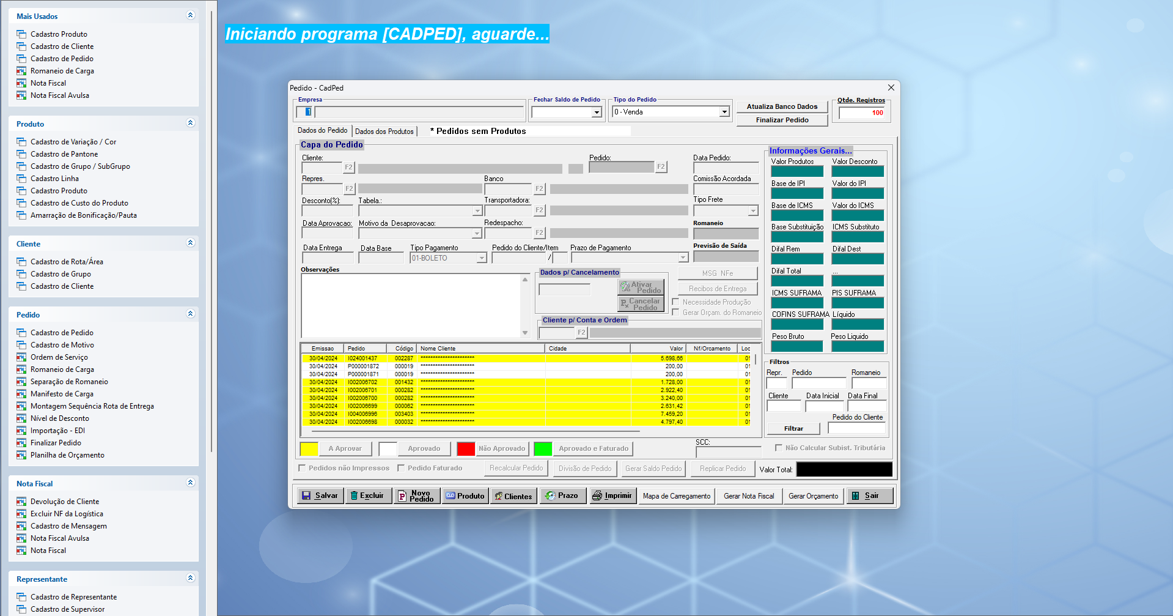Click the red Não Aprovado color swatch
The height and width of the screenshot is (616, 1173).
[x=466, y=449]
